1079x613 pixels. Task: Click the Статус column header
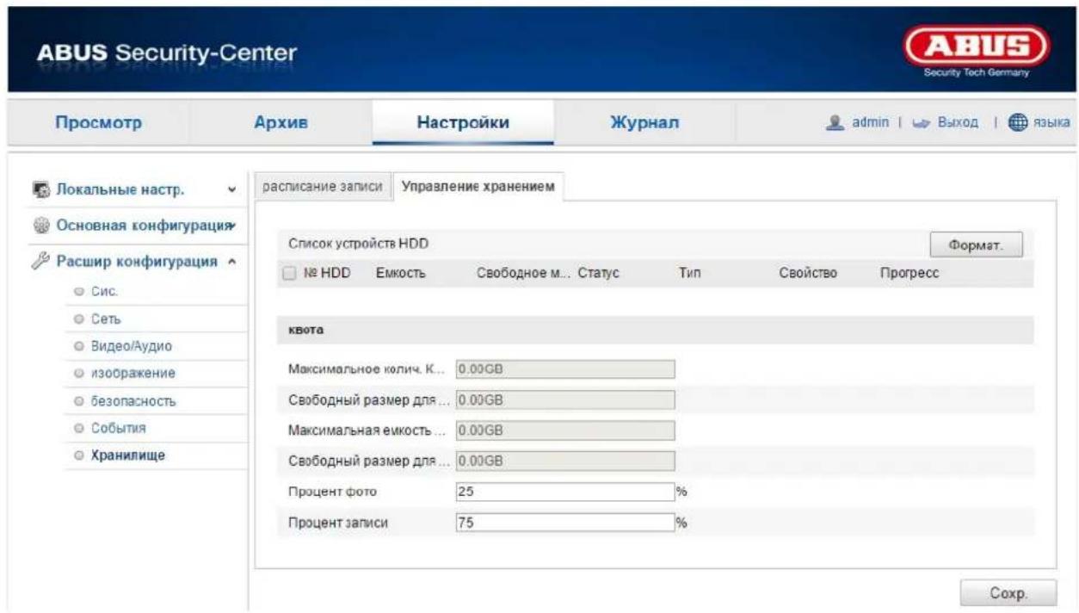click(599, 274)
